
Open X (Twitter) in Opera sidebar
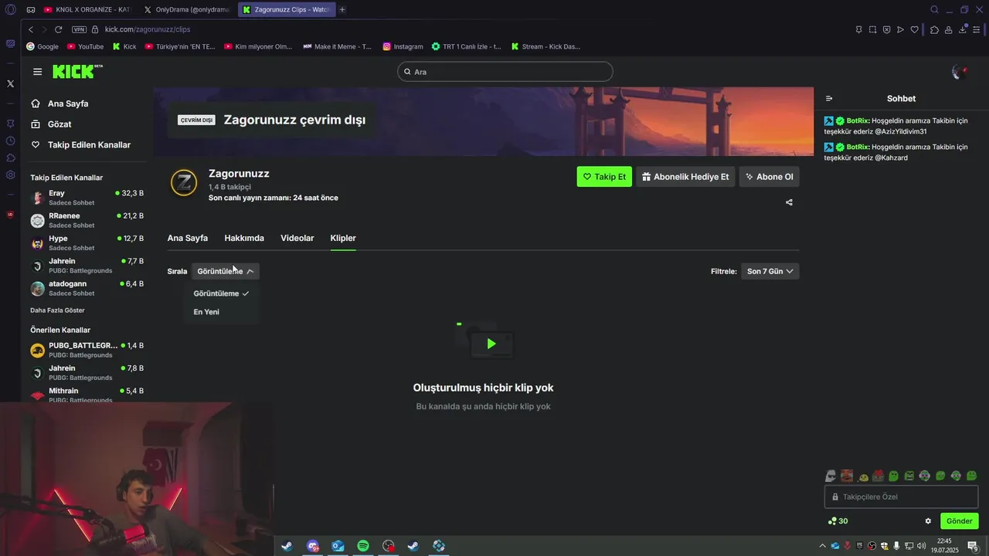(x=10, y=83)
